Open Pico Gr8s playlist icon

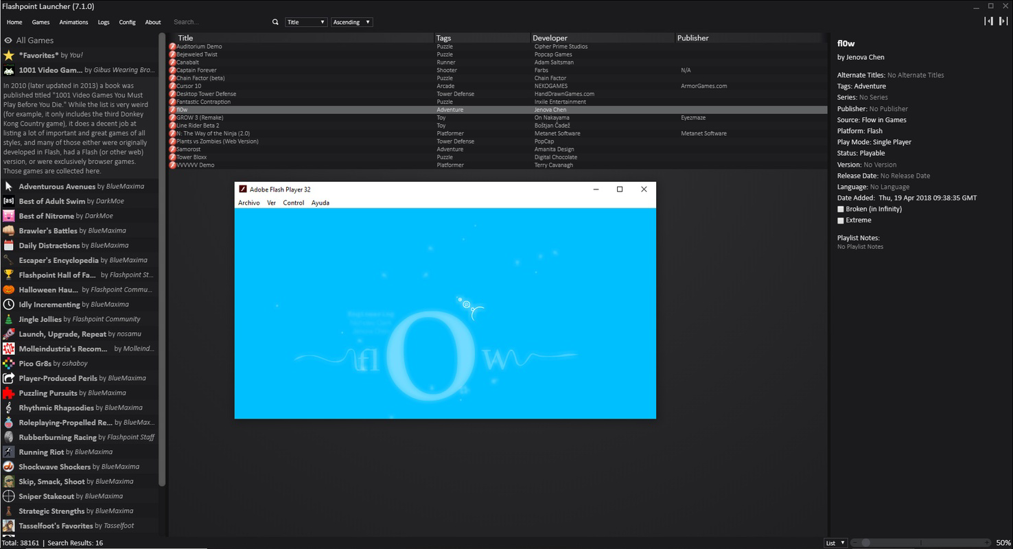tap(8, 364)
